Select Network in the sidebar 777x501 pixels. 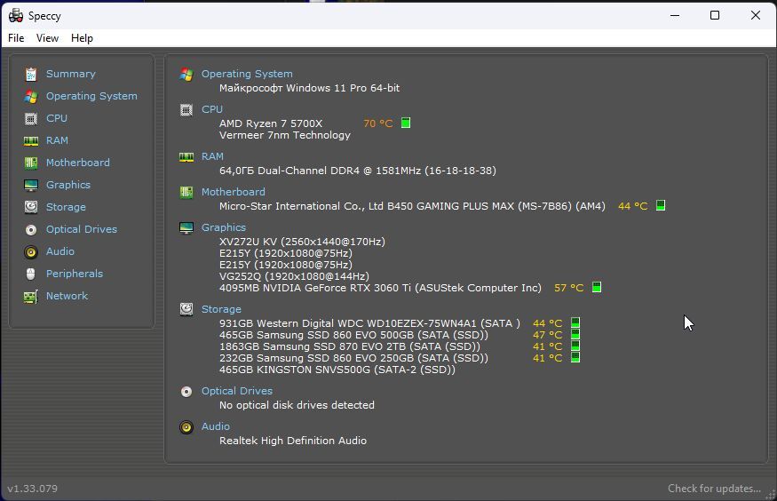[x=67, y=296]
